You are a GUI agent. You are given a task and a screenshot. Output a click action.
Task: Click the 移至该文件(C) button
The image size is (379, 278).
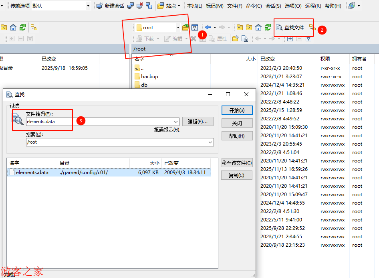[237, 163]
